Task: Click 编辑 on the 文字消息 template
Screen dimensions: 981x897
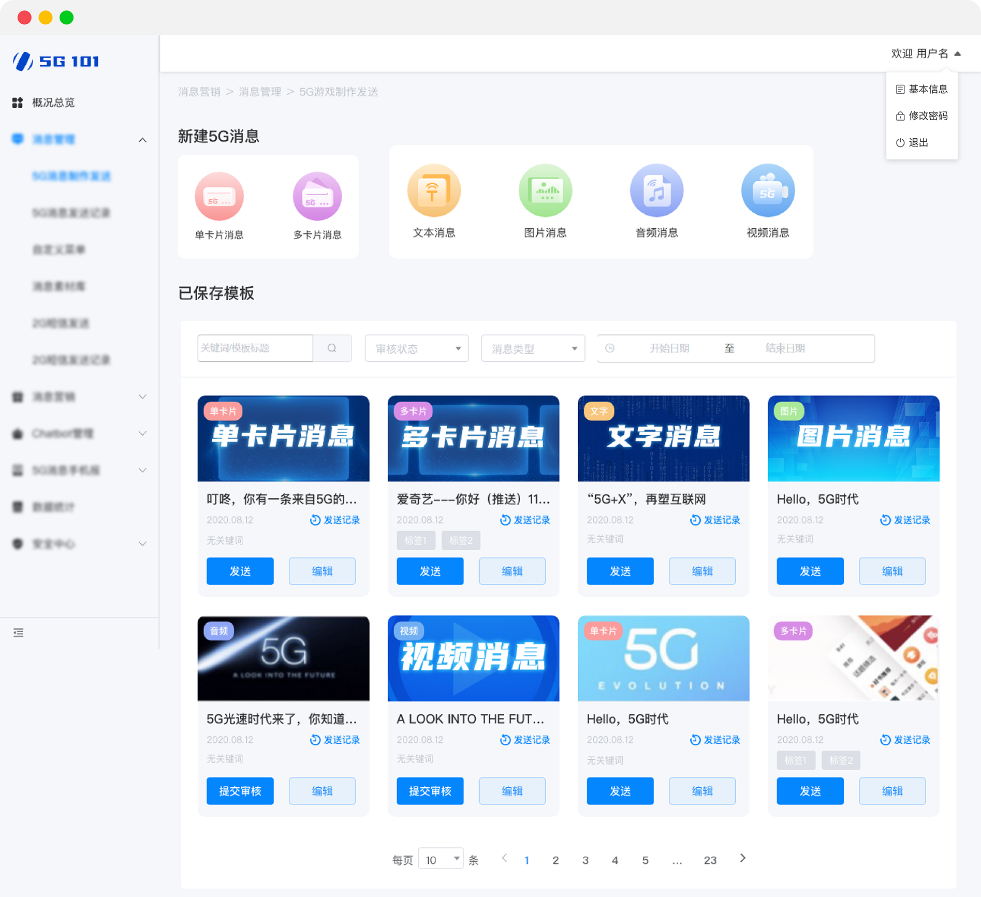Action: pyautogui.click(x=701, y=571)
